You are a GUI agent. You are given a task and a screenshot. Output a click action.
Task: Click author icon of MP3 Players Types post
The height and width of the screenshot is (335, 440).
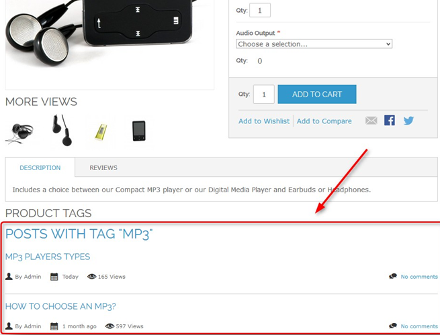(9, 277)
